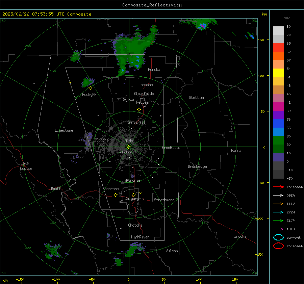This screenshot has width=304, height=284.
Task: Click the white 09EA arrow legend icon
Action: click(278, 195)
